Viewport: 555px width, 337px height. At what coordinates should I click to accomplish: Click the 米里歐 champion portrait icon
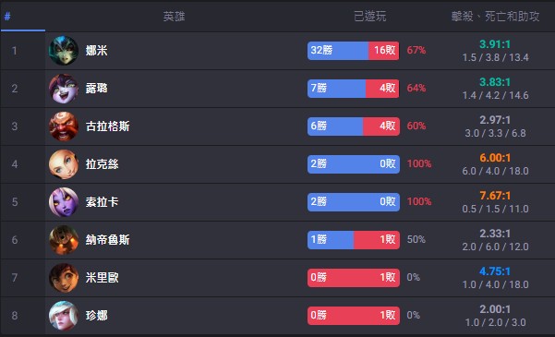[64, 278]
